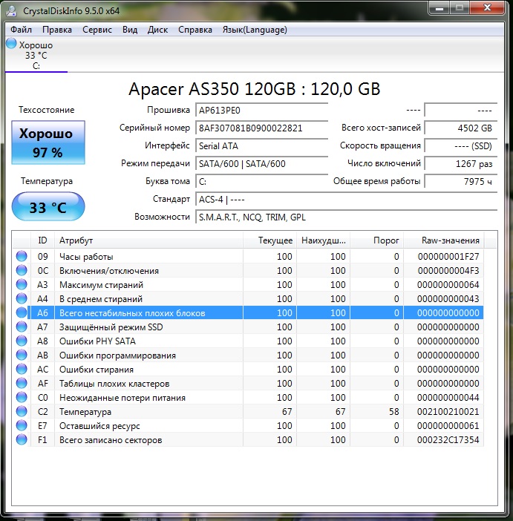Click status orb for Ошибки стирания row

point(22,369)
